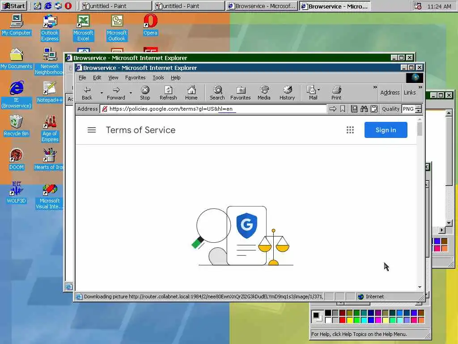458x344 pixels.
Task: Open the Tools menu
Action: pos(158,77)
